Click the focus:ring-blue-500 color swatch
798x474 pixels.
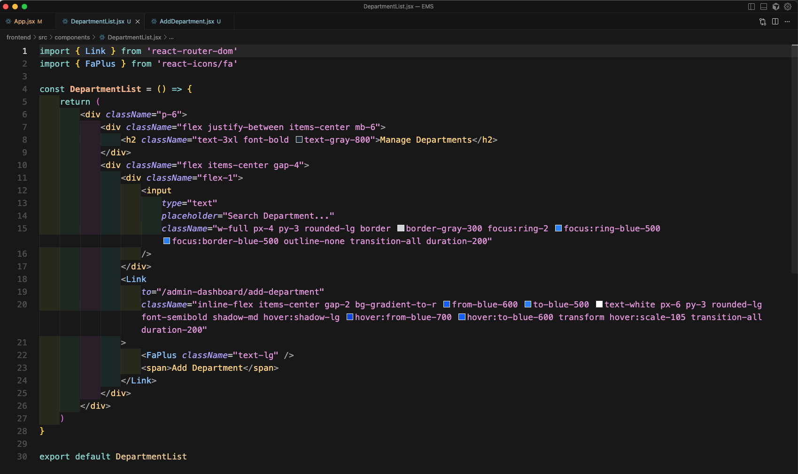coord(558,228)
